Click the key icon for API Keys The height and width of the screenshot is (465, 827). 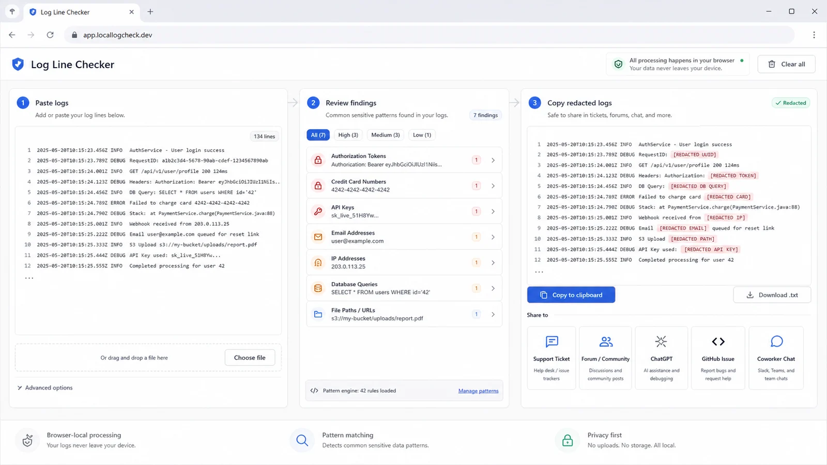click(x=318, y=211)
